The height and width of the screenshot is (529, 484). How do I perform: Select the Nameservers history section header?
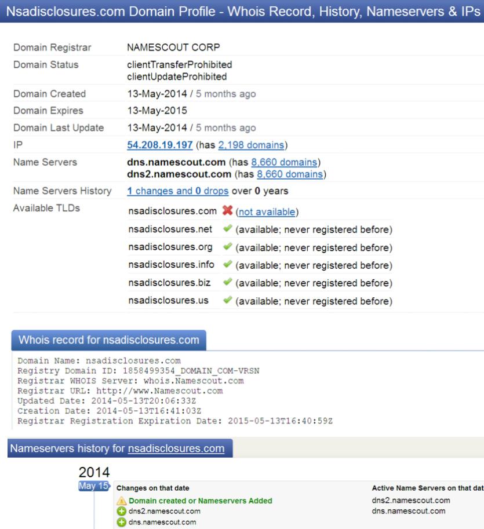coord(120,448)
